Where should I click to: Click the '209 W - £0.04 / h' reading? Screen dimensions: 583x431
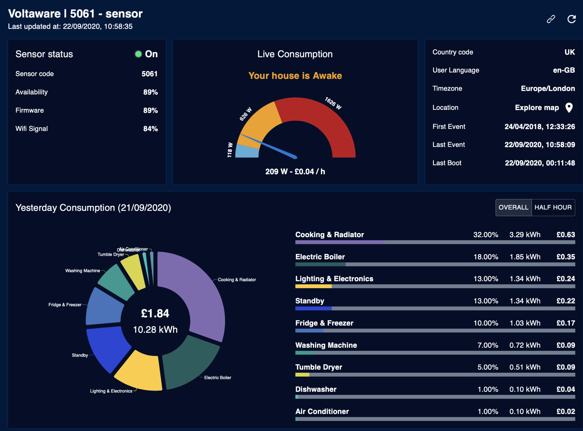[x=295, y=172]
